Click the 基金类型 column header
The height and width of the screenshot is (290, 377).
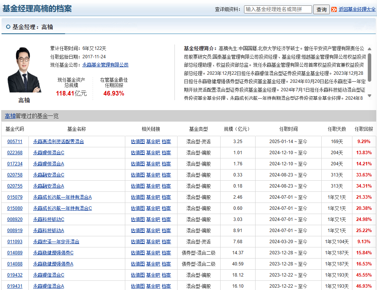[198, 129]
